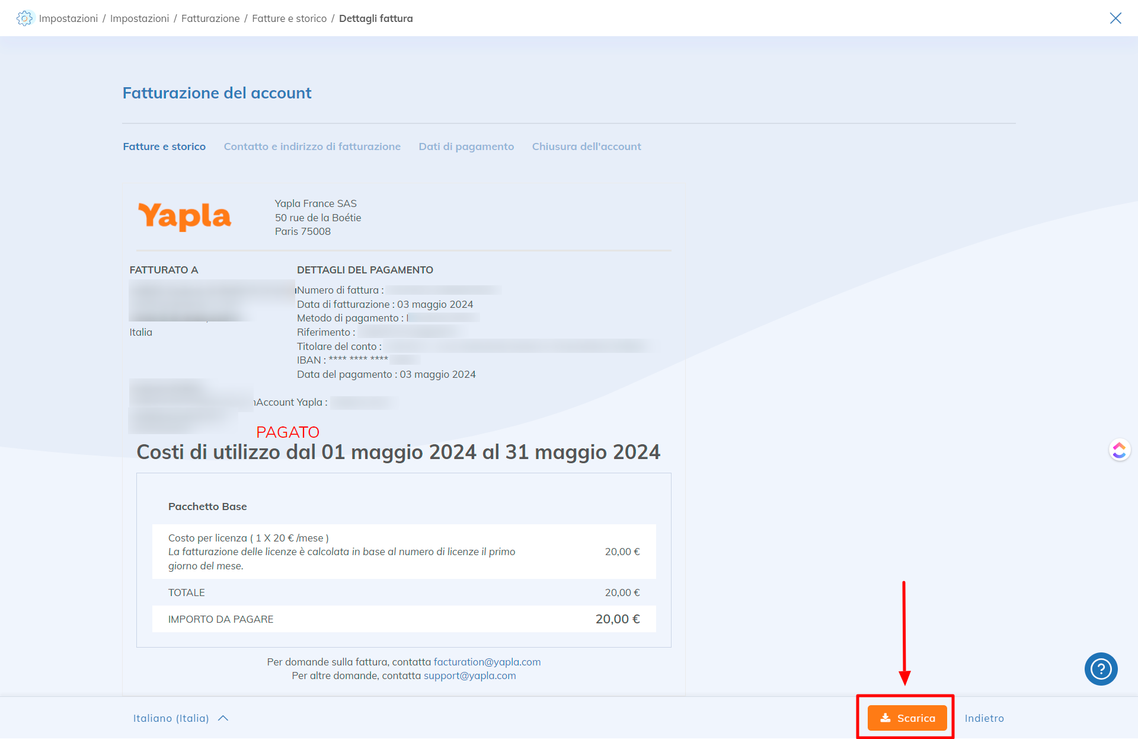Expand the Italiano (Italia) language selector
The image size is (1138, 739).
171,718
